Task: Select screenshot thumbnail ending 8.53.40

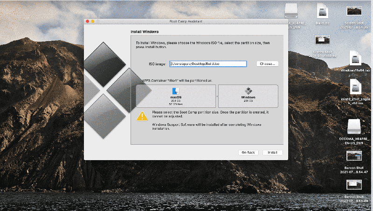Action: tap(354, 185)
